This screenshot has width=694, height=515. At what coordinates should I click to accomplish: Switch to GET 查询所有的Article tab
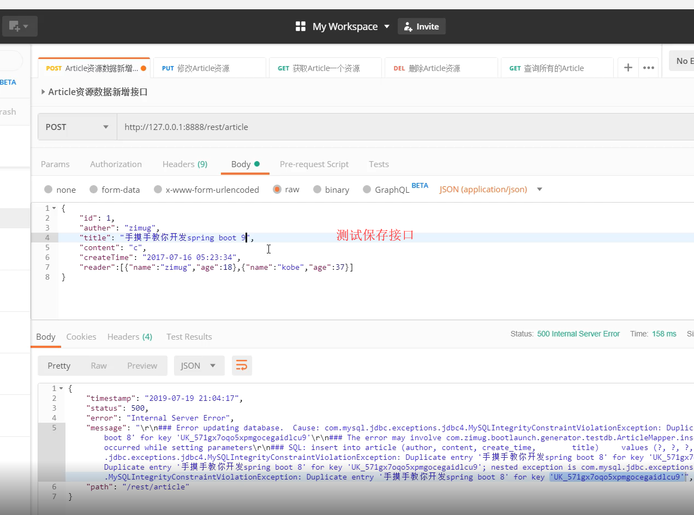click(557, 68)
